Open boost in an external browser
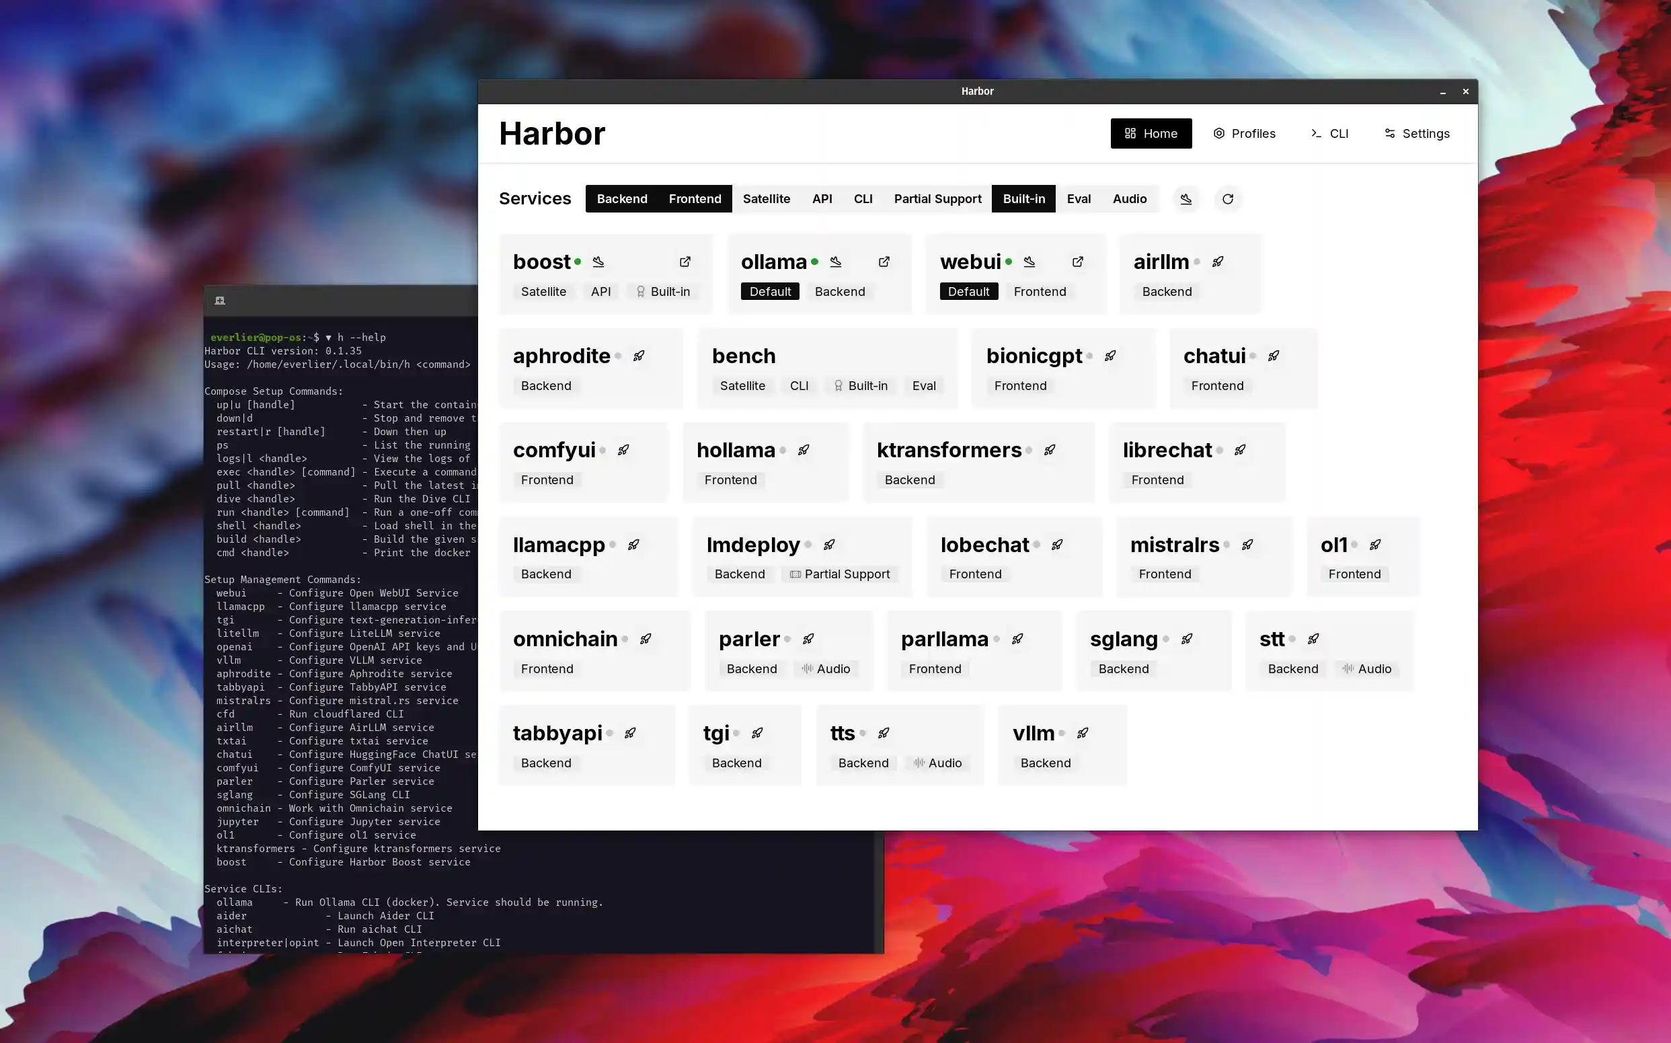The height and width of the screenshot is (1043, 1671). 685,262
